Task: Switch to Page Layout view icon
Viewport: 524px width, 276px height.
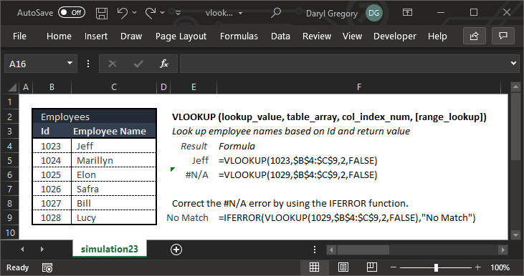Action: (343, 267)
